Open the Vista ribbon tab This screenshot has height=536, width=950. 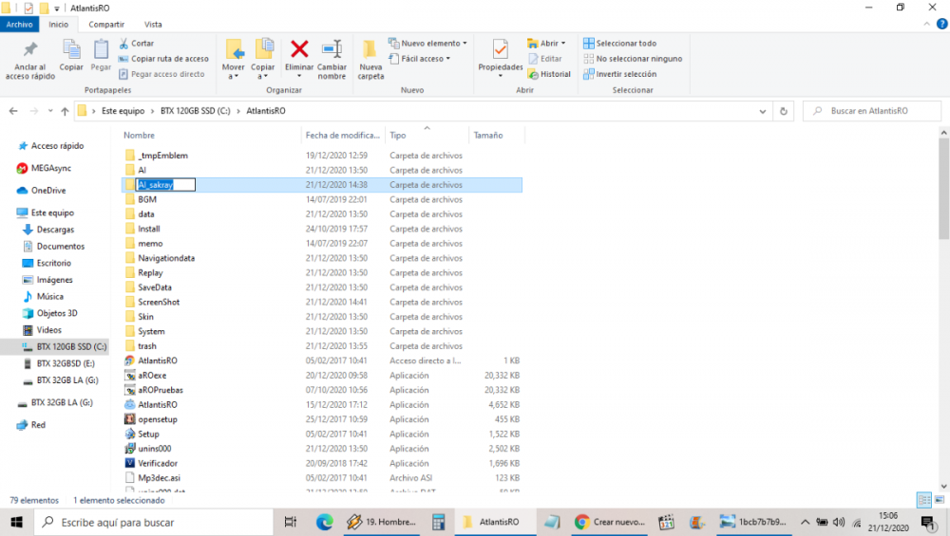152,25
